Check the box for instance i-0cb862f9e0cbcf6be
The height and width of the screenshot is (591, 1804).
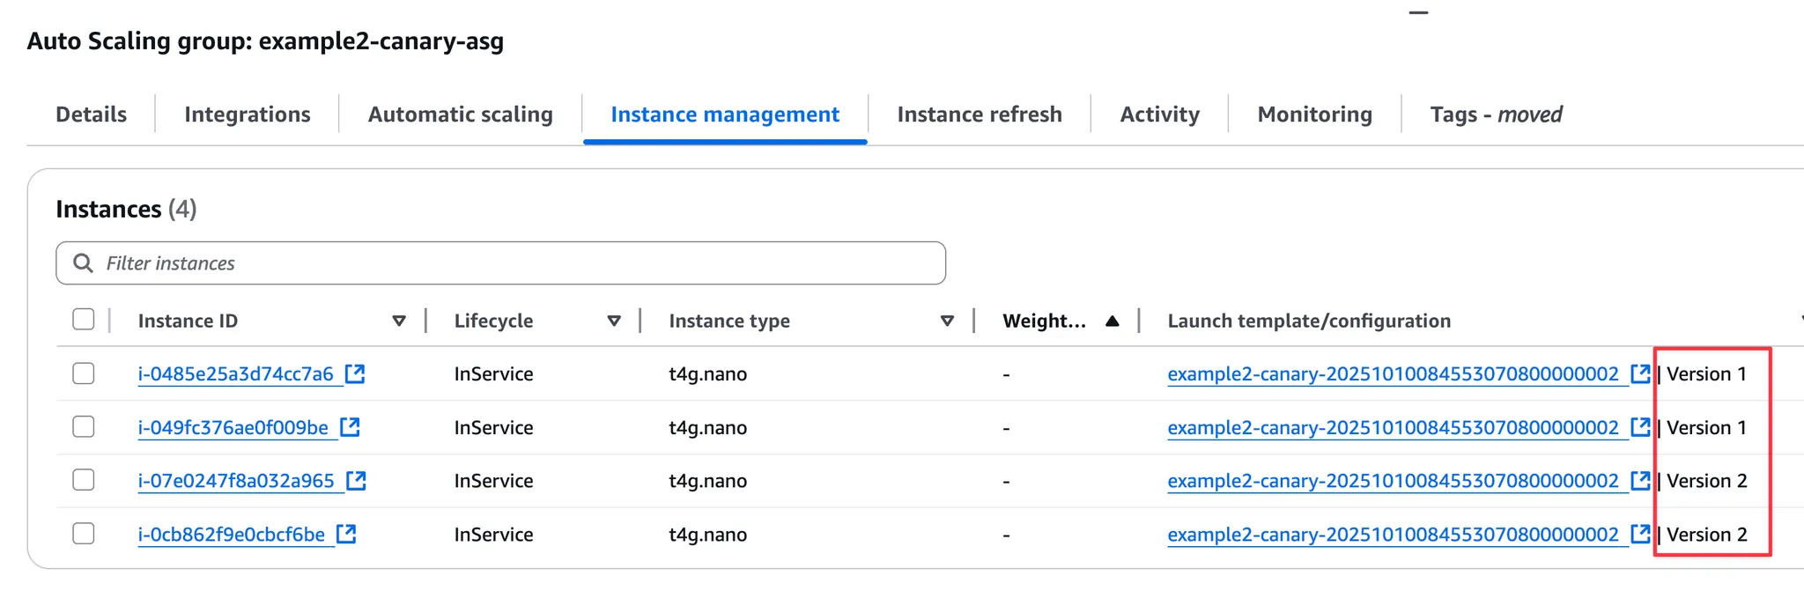click(x=84, y=535)
